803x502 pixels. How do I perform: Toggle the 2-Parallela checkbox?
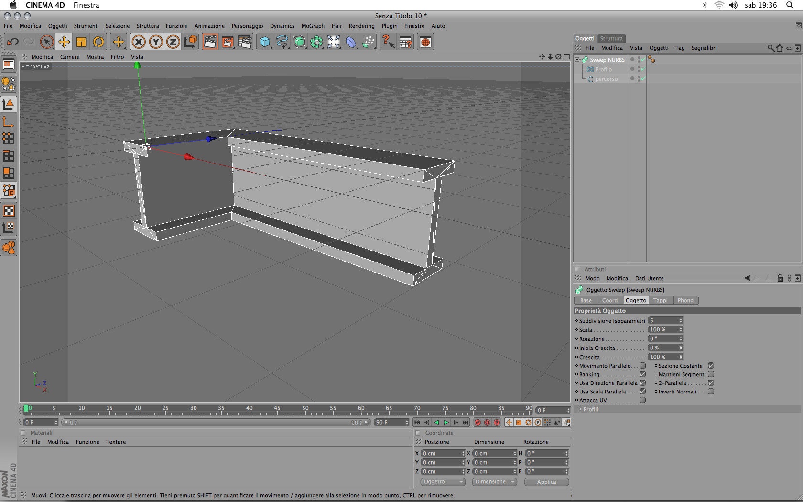click(711, 383)
